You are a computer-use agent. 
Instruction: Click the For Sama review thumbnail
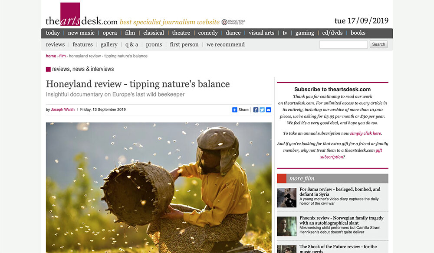(x=286, y=198)
